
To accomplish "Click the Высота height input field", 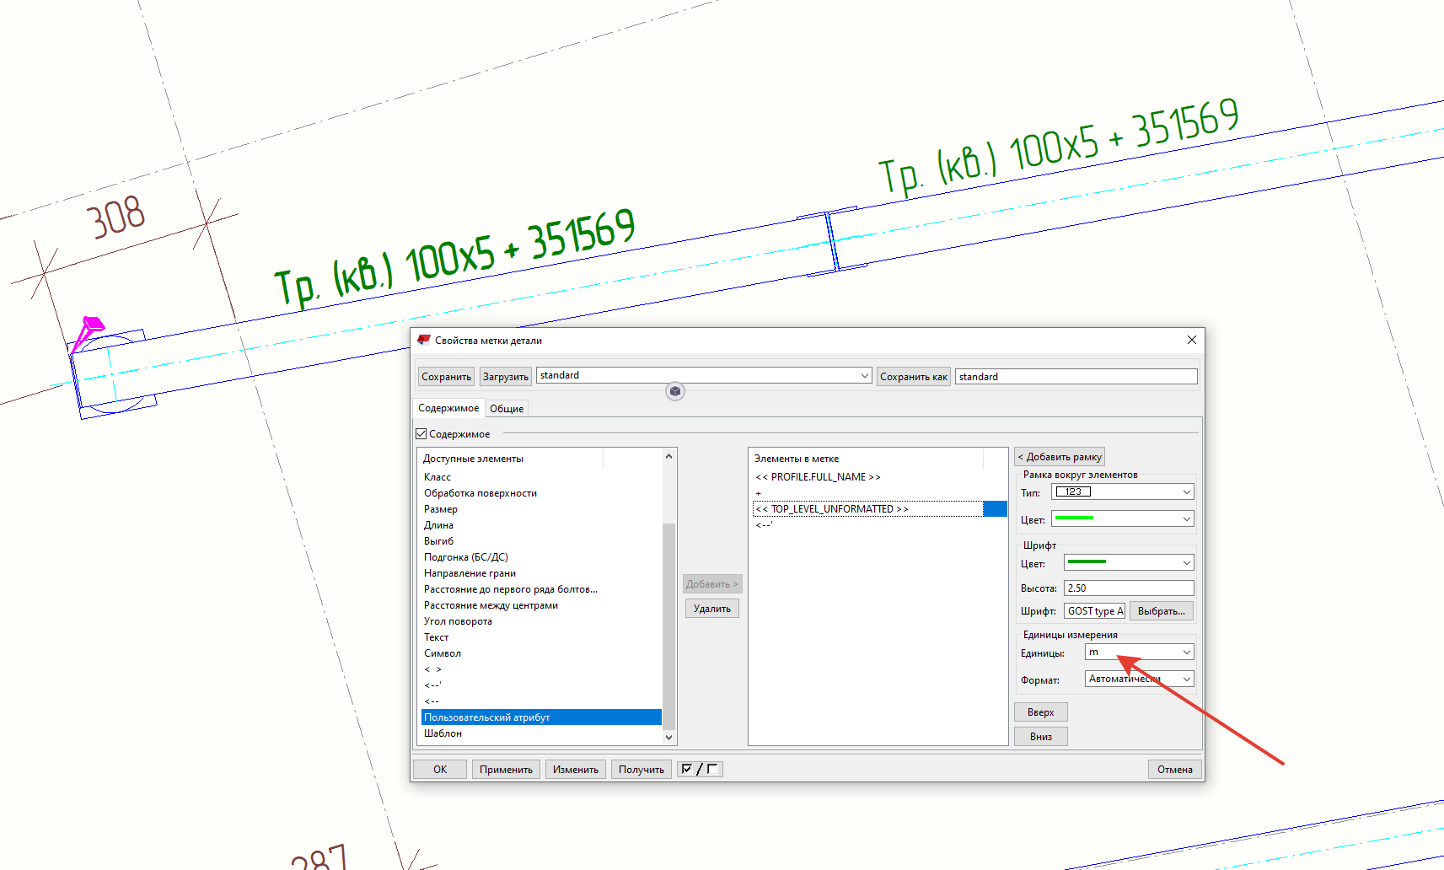I will (1128, 588).
